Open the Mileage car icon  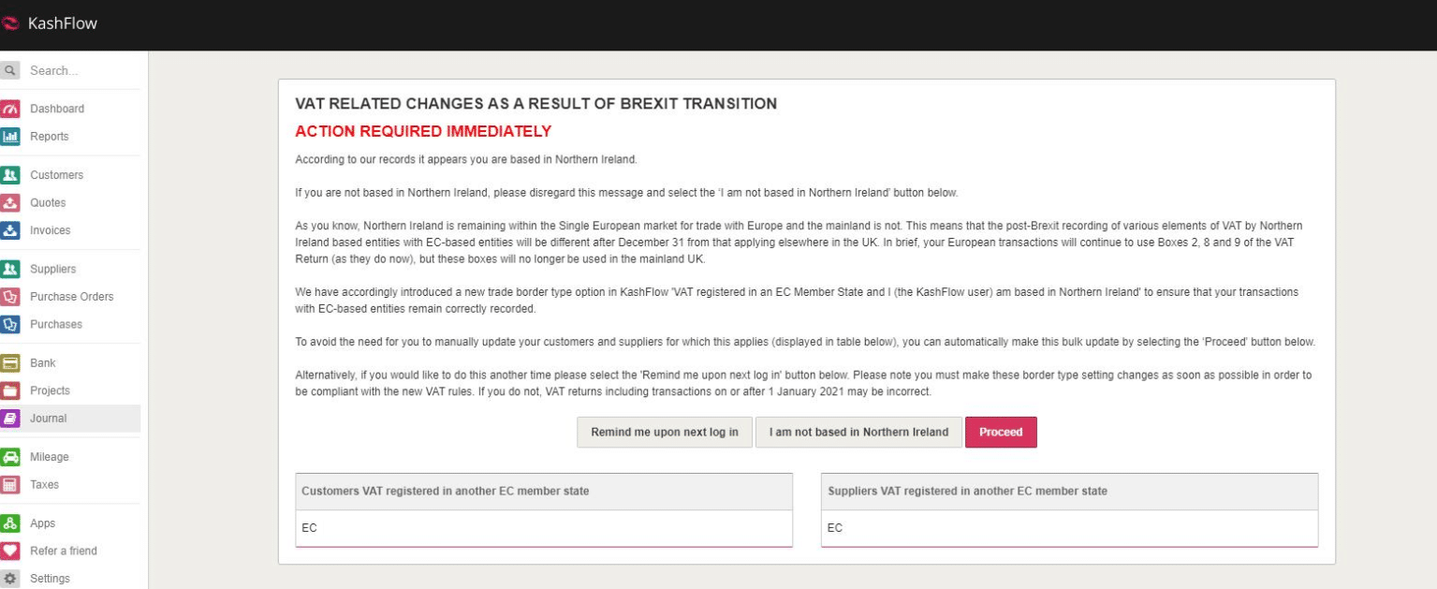tap(10, 458)
